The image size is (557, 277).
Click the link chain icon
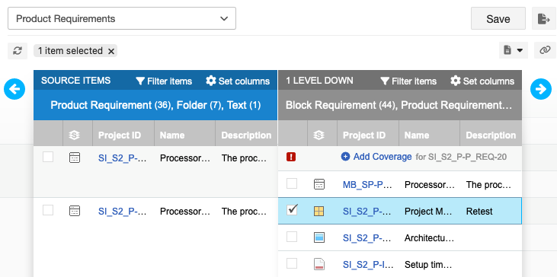tap(545, 50)
